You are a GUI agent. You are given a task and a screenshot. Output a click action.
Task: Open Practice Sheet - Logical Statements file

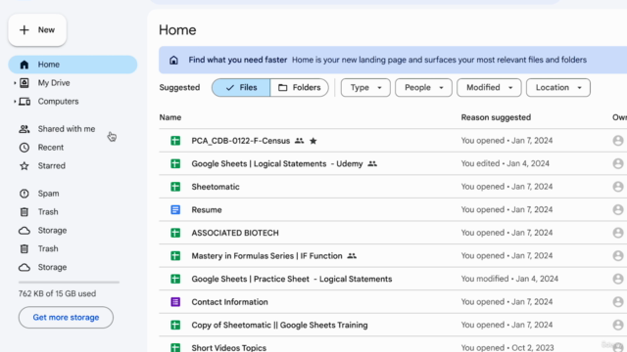click(x=292, y=279)
